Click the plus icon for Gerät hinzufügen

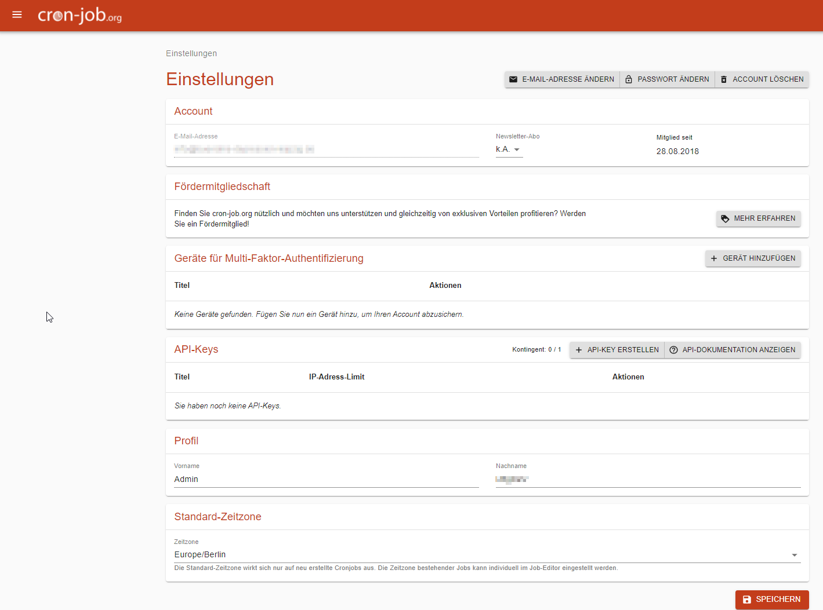[714, 258]
